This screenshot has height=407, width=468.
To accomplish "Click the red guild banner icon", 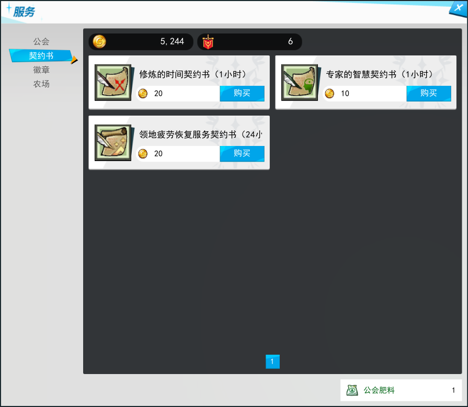I will [x=208, y=42].
